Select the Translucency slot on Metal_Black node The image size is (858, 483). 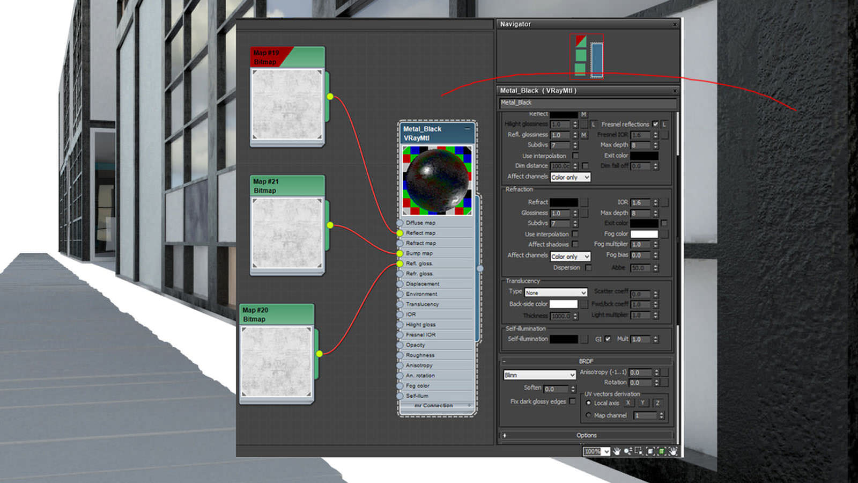pos(437,304)
